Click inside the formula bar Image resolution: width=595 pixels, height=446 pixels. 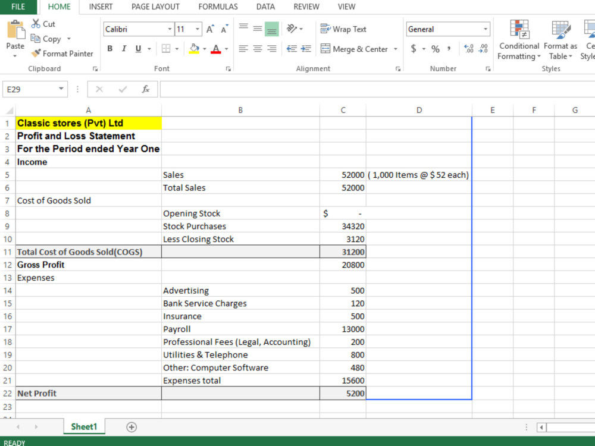tap(377, 89)
